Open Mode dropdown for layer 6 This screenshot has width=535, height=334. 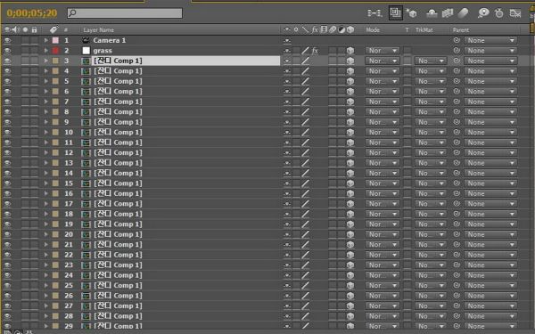[x=383, y=92]
